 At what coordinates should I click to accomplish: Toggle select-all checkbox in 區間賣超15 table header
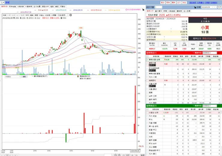[147, 109]
